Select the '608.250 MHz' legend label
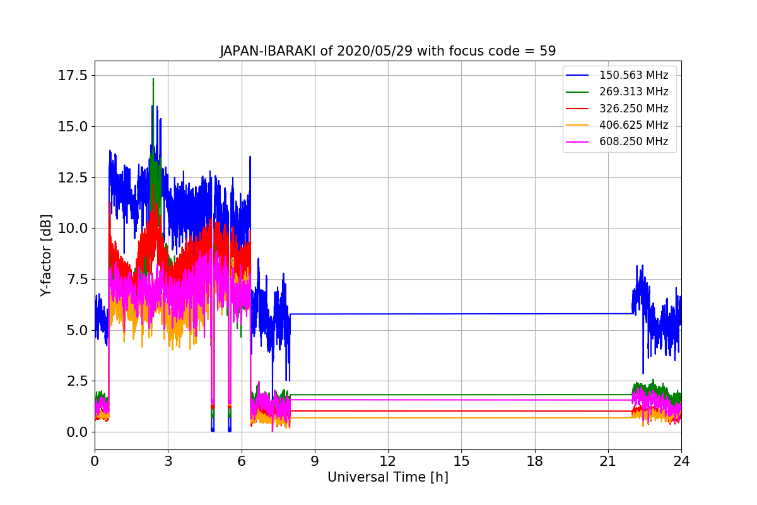Screen dimensions: 757x505 (x=633, y=141)
